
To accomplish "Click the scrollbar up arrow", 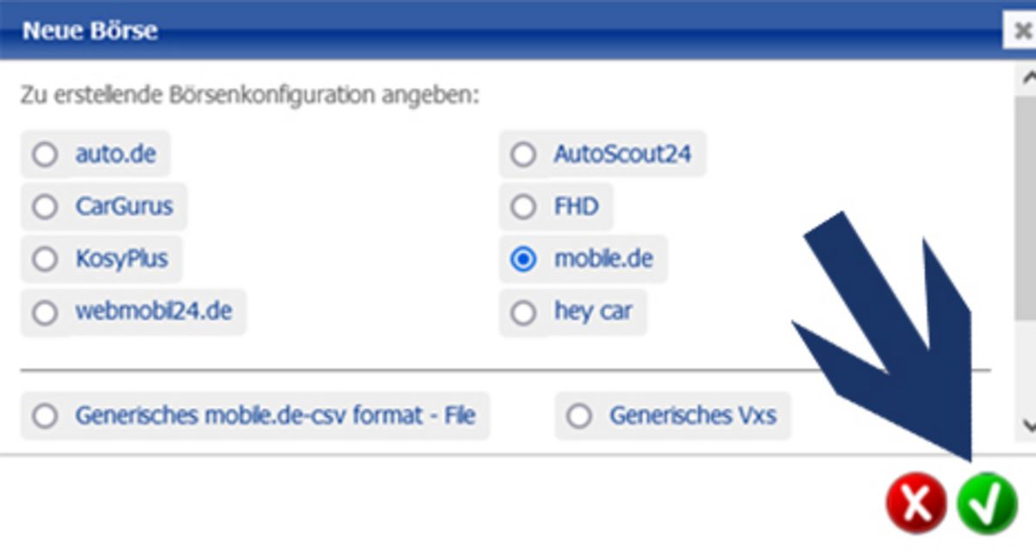I will coord(1028,76).
